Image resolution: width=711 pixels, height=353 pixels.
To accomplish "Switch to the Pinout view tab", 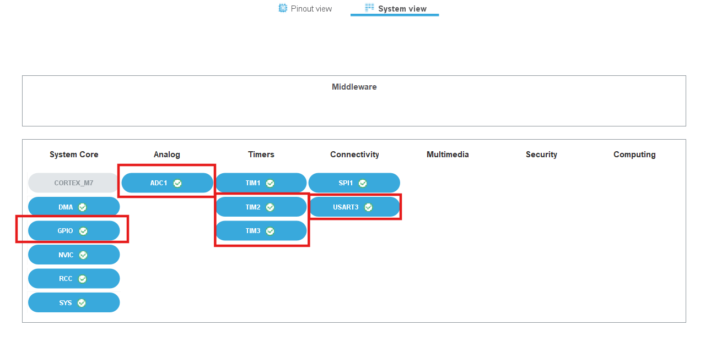I will point(311,9).
